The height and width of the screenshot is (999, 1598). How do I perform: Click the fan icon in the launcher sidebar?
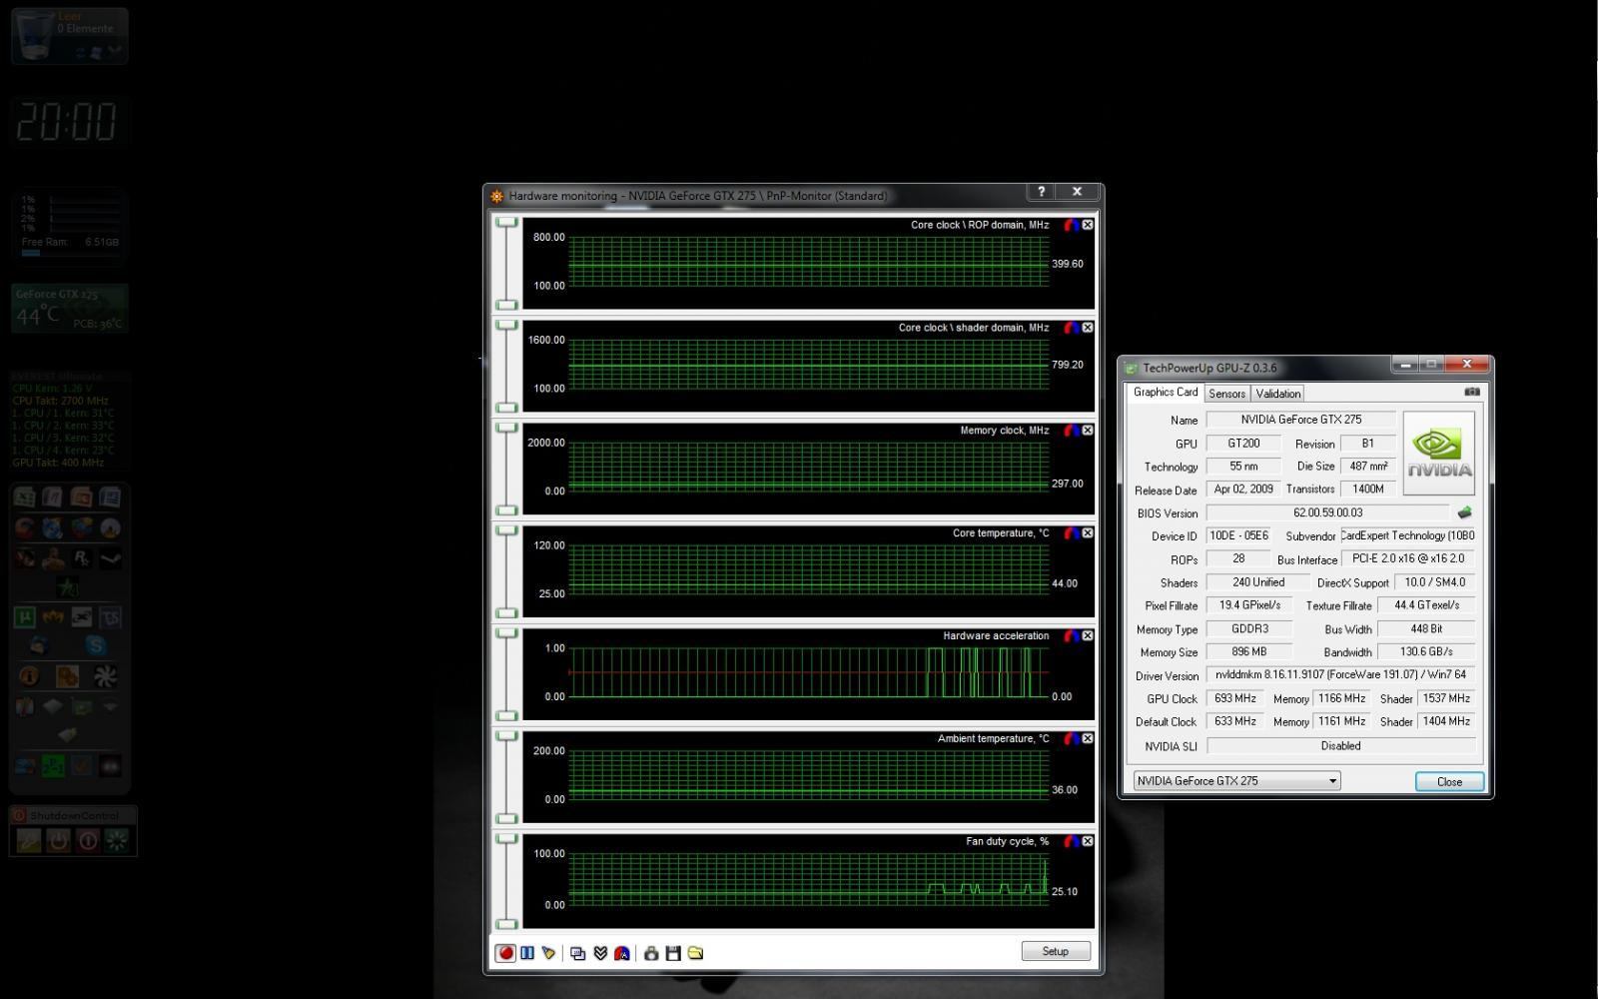[104, 676]
